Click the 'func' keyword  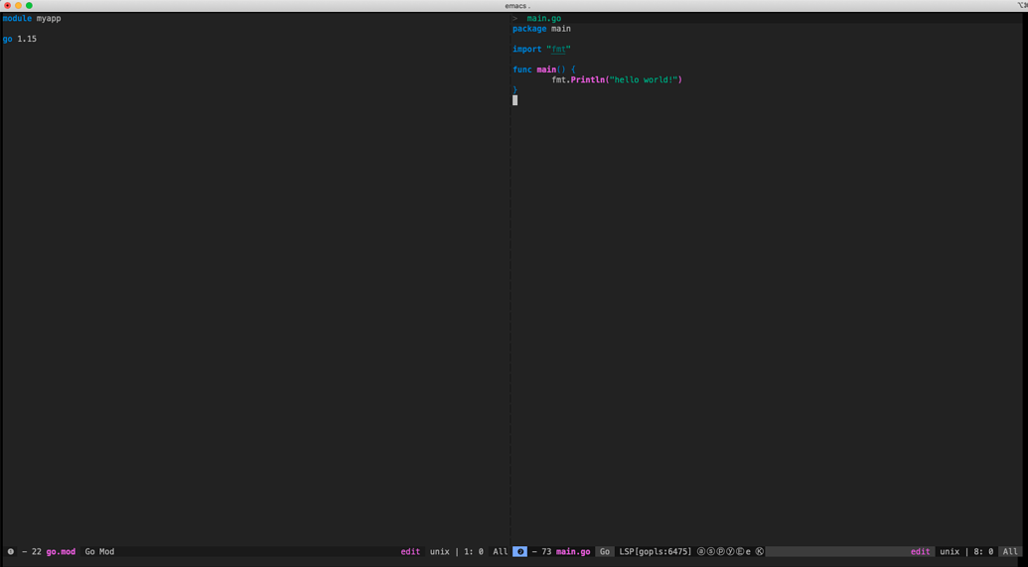pos(522,70)
